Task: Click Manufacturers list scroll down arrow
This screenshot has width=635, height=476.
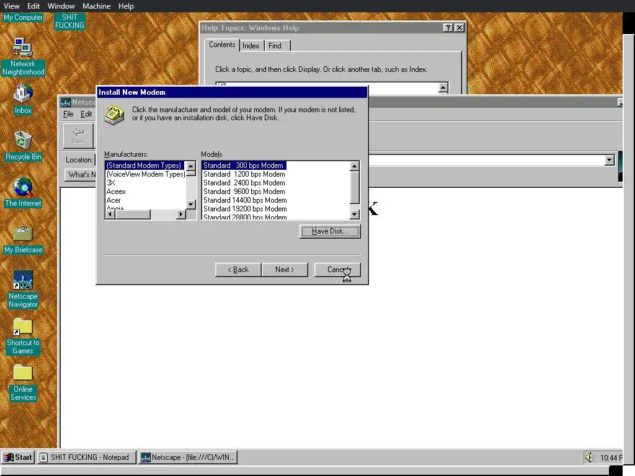Action: point(191,205)
